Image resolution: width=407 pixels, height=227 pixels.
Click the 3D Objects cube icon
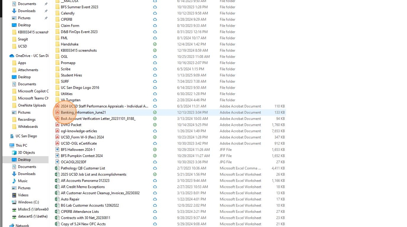[14, 153]
